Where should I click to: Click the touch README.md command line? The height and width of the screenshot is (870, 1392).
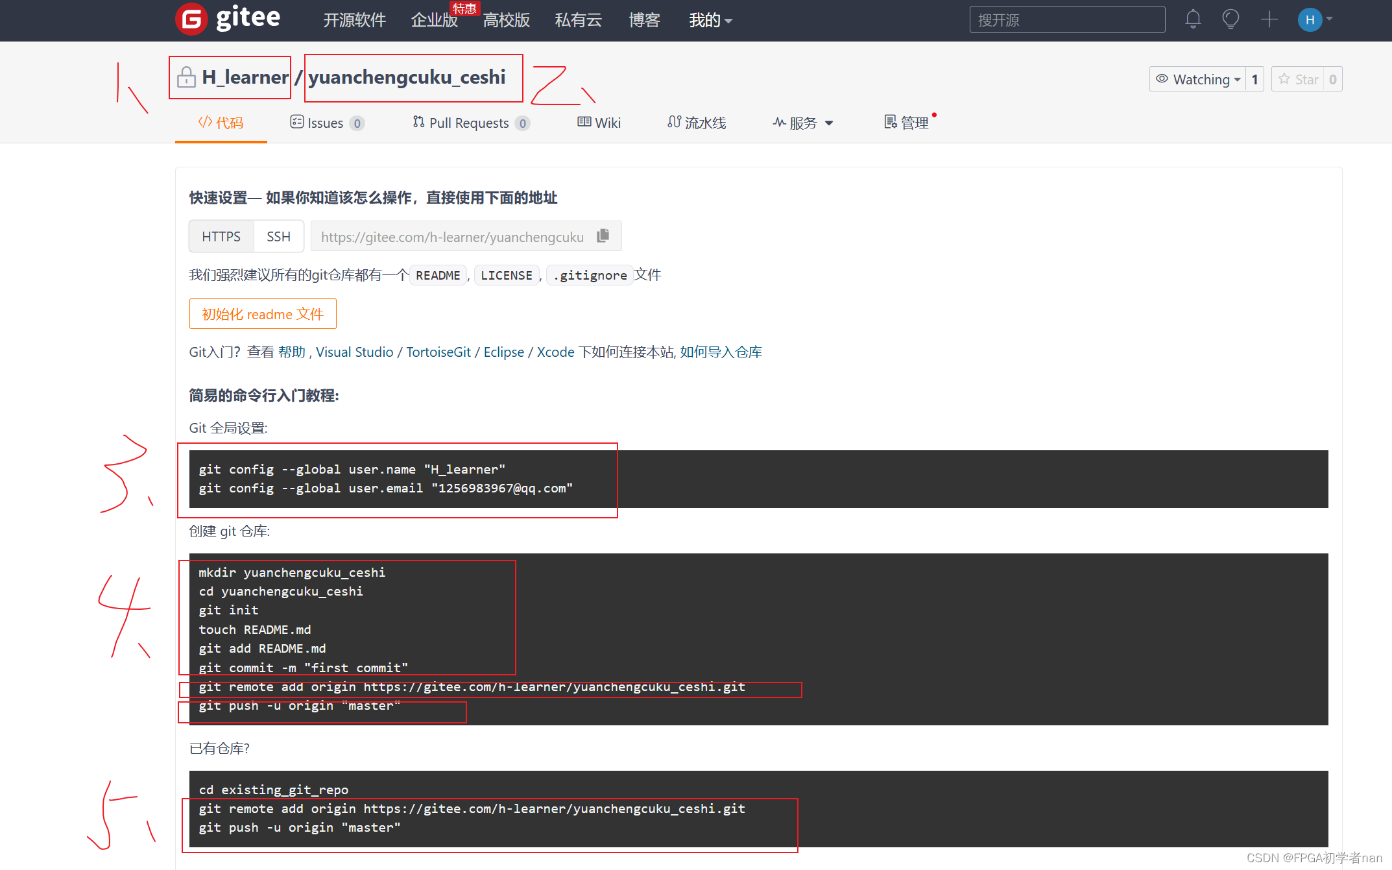coord(255,629)
